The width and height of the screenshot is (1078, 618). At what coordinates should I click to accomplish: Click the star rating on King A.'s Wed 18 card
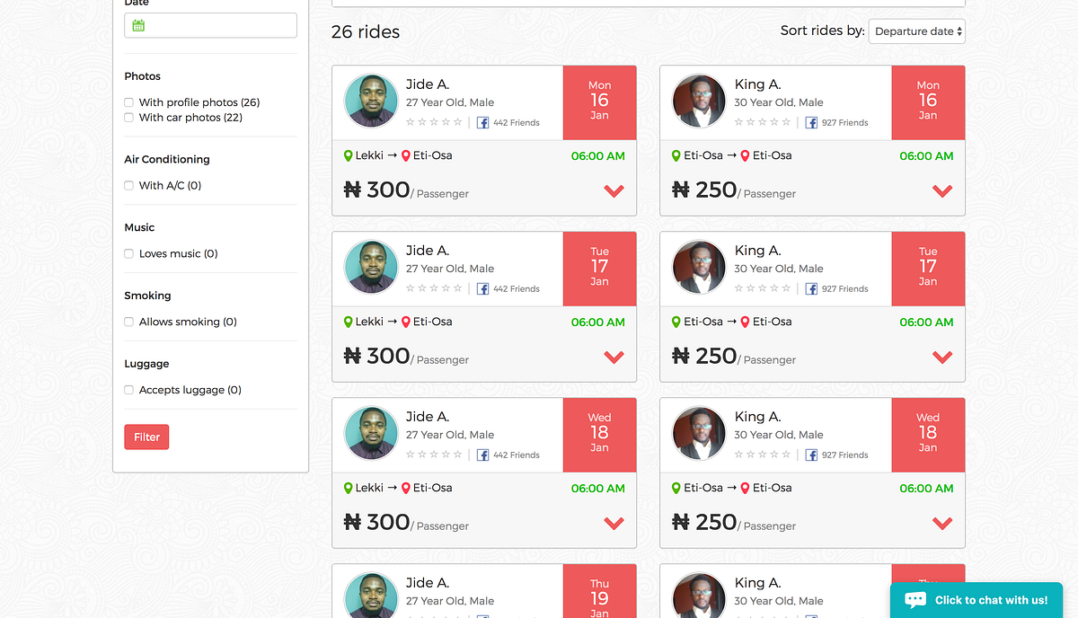(x=763, y=455)
